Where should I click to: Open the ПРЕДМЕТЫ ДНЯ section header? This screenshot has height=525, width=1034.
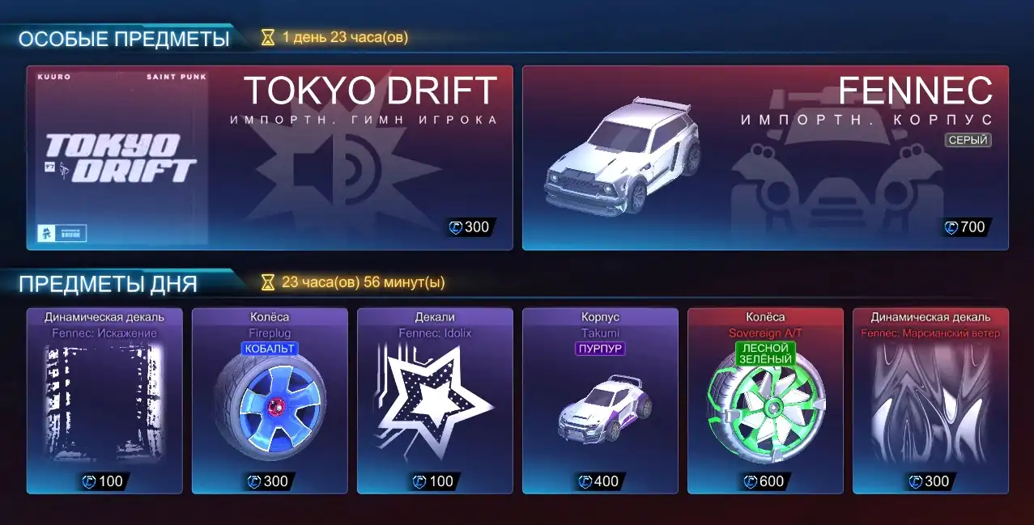(x=108, y=284)
